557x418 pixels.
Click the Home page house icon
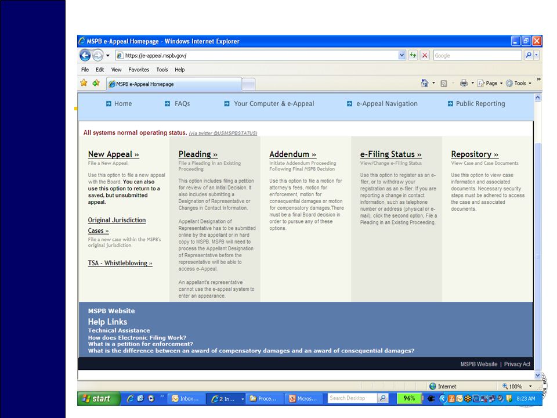tap(425, 83)
